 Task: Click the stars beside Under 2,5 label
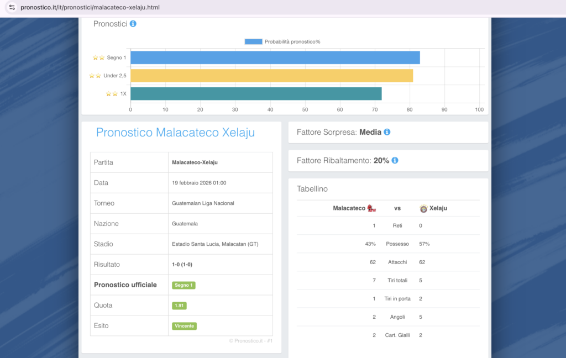click(x=95, y=76)
